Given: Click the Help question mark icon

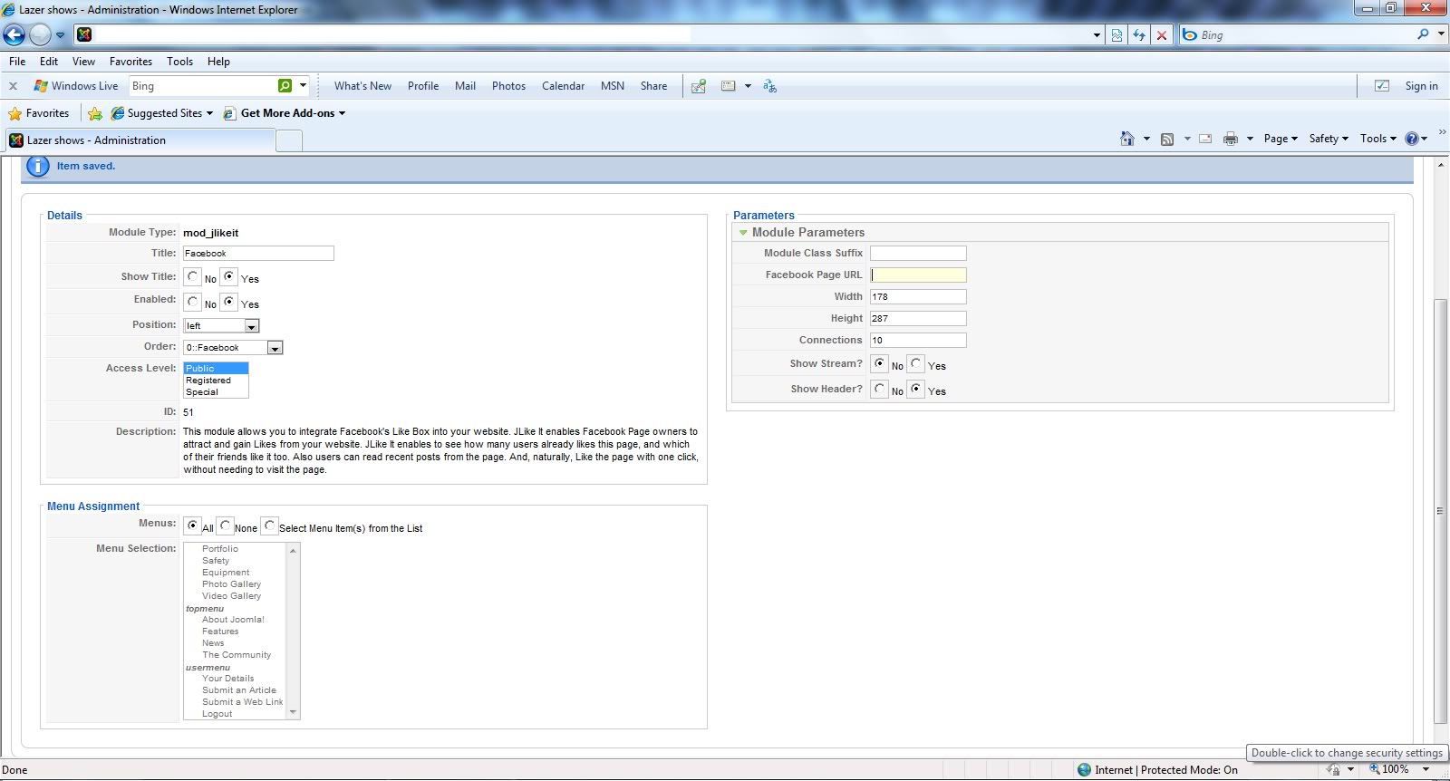Looking at the screenshot, I should tap(1411, 139).
